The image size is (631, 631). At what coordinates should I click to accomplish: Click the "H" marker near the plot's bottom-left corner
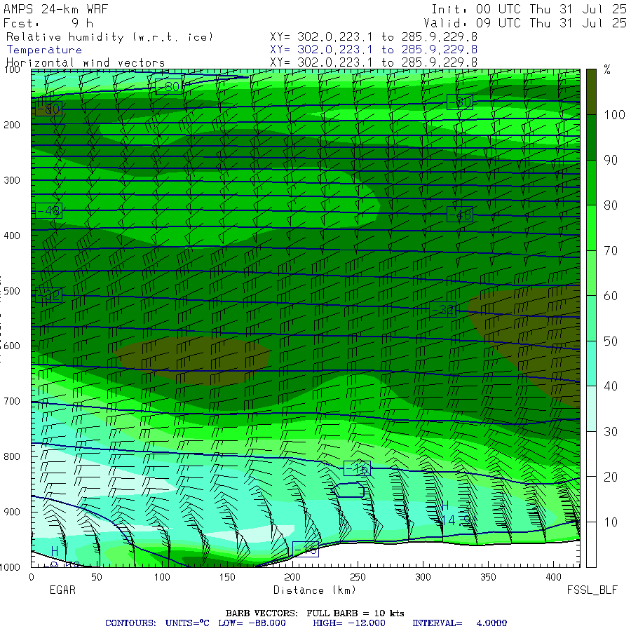tap(55, 551)
